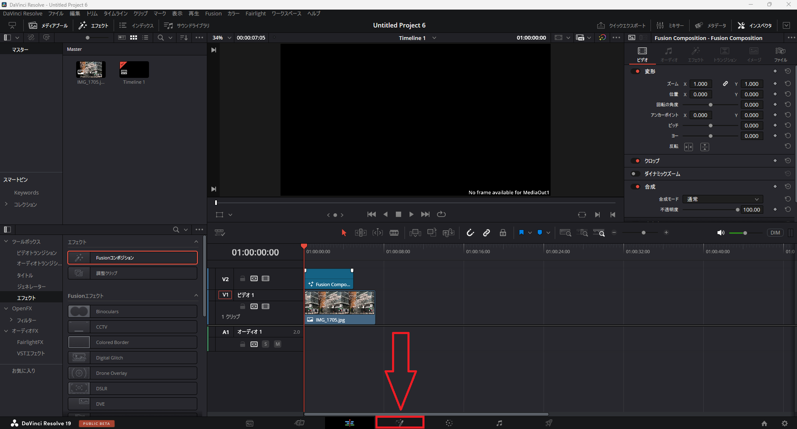Adjust the 不透明度 opacity slider
Screen dimensions: 797x429
pos(737,210)
